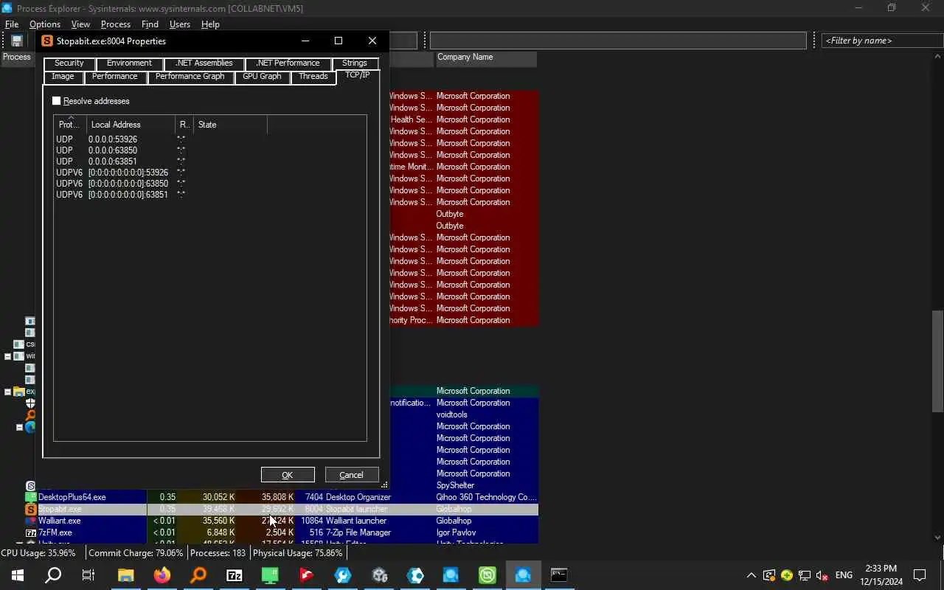The image size is (944, 590).
Task: Sort by Company Name column header
Action: click(x=486, y=58)
